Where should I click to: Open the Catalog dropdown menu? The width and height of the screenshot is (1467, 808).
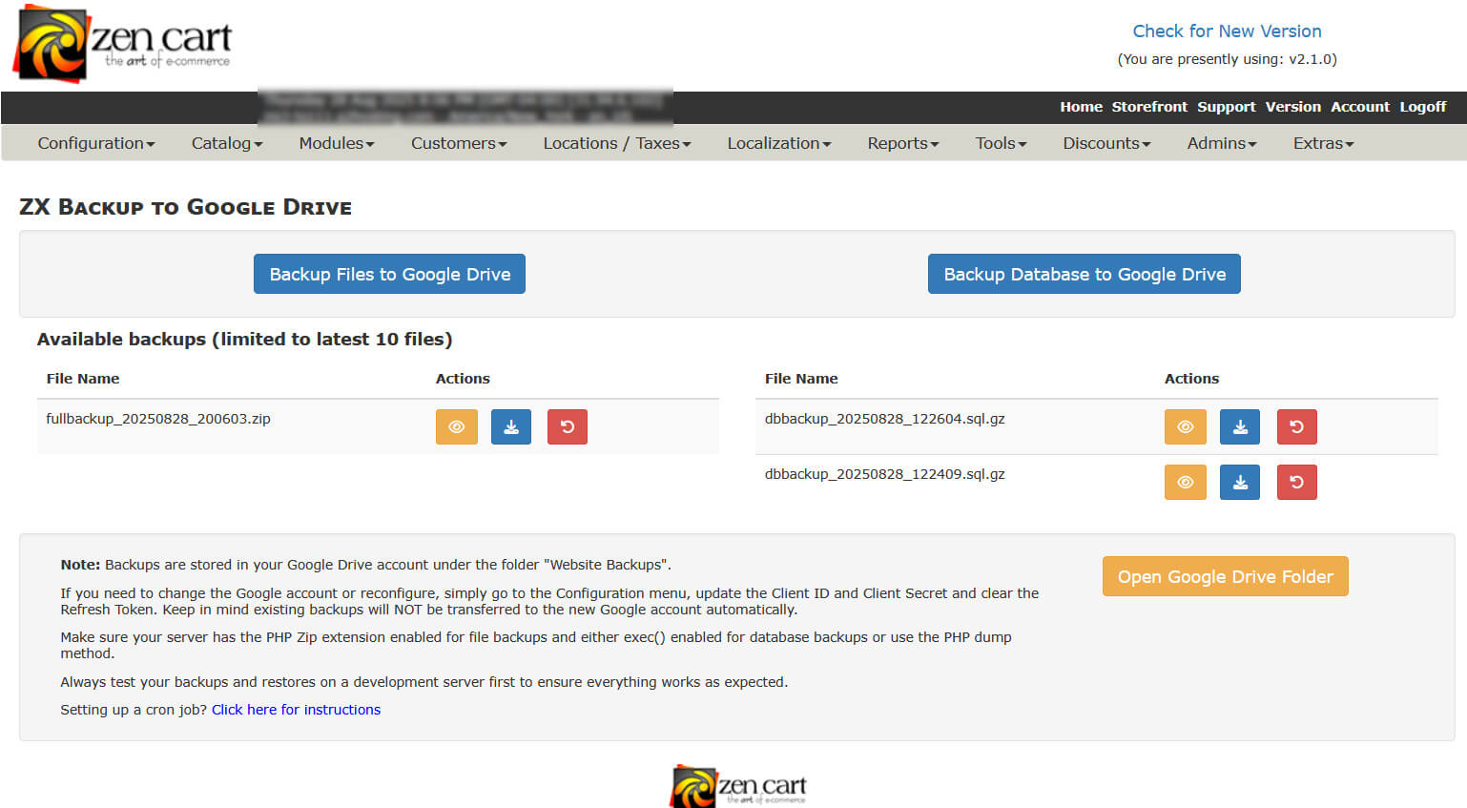tap(226, 143)
